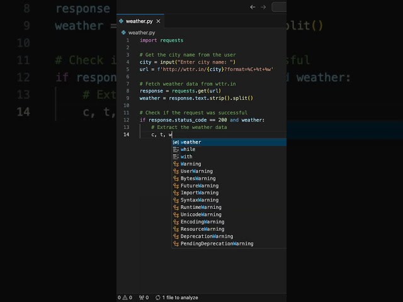Click the class icon beside 'ImportWarning'
This screenshot has width=403, height=302.
tap(176, 193)
